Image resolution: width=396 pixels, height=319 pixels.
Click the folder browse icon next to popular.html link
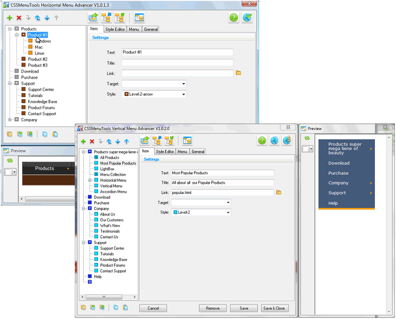(279, 192)
